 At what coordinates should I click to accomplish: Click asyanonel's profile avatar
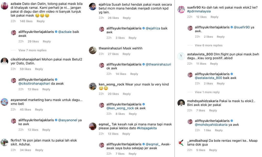(4, 102)
